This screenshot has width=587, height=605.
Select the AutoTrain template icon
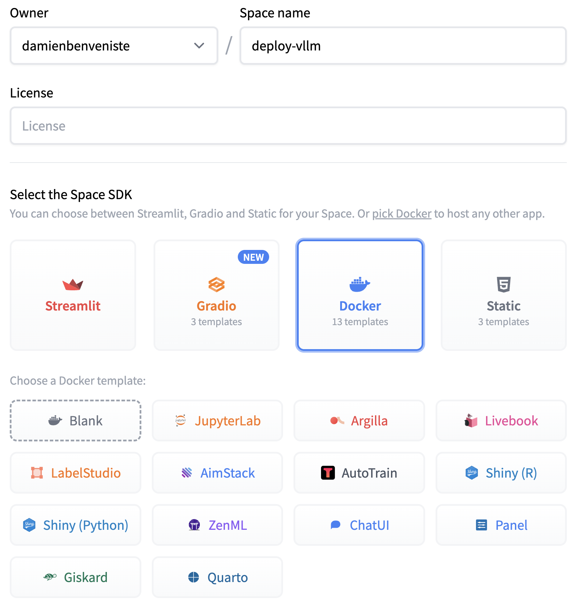click(x=328, y=473)
